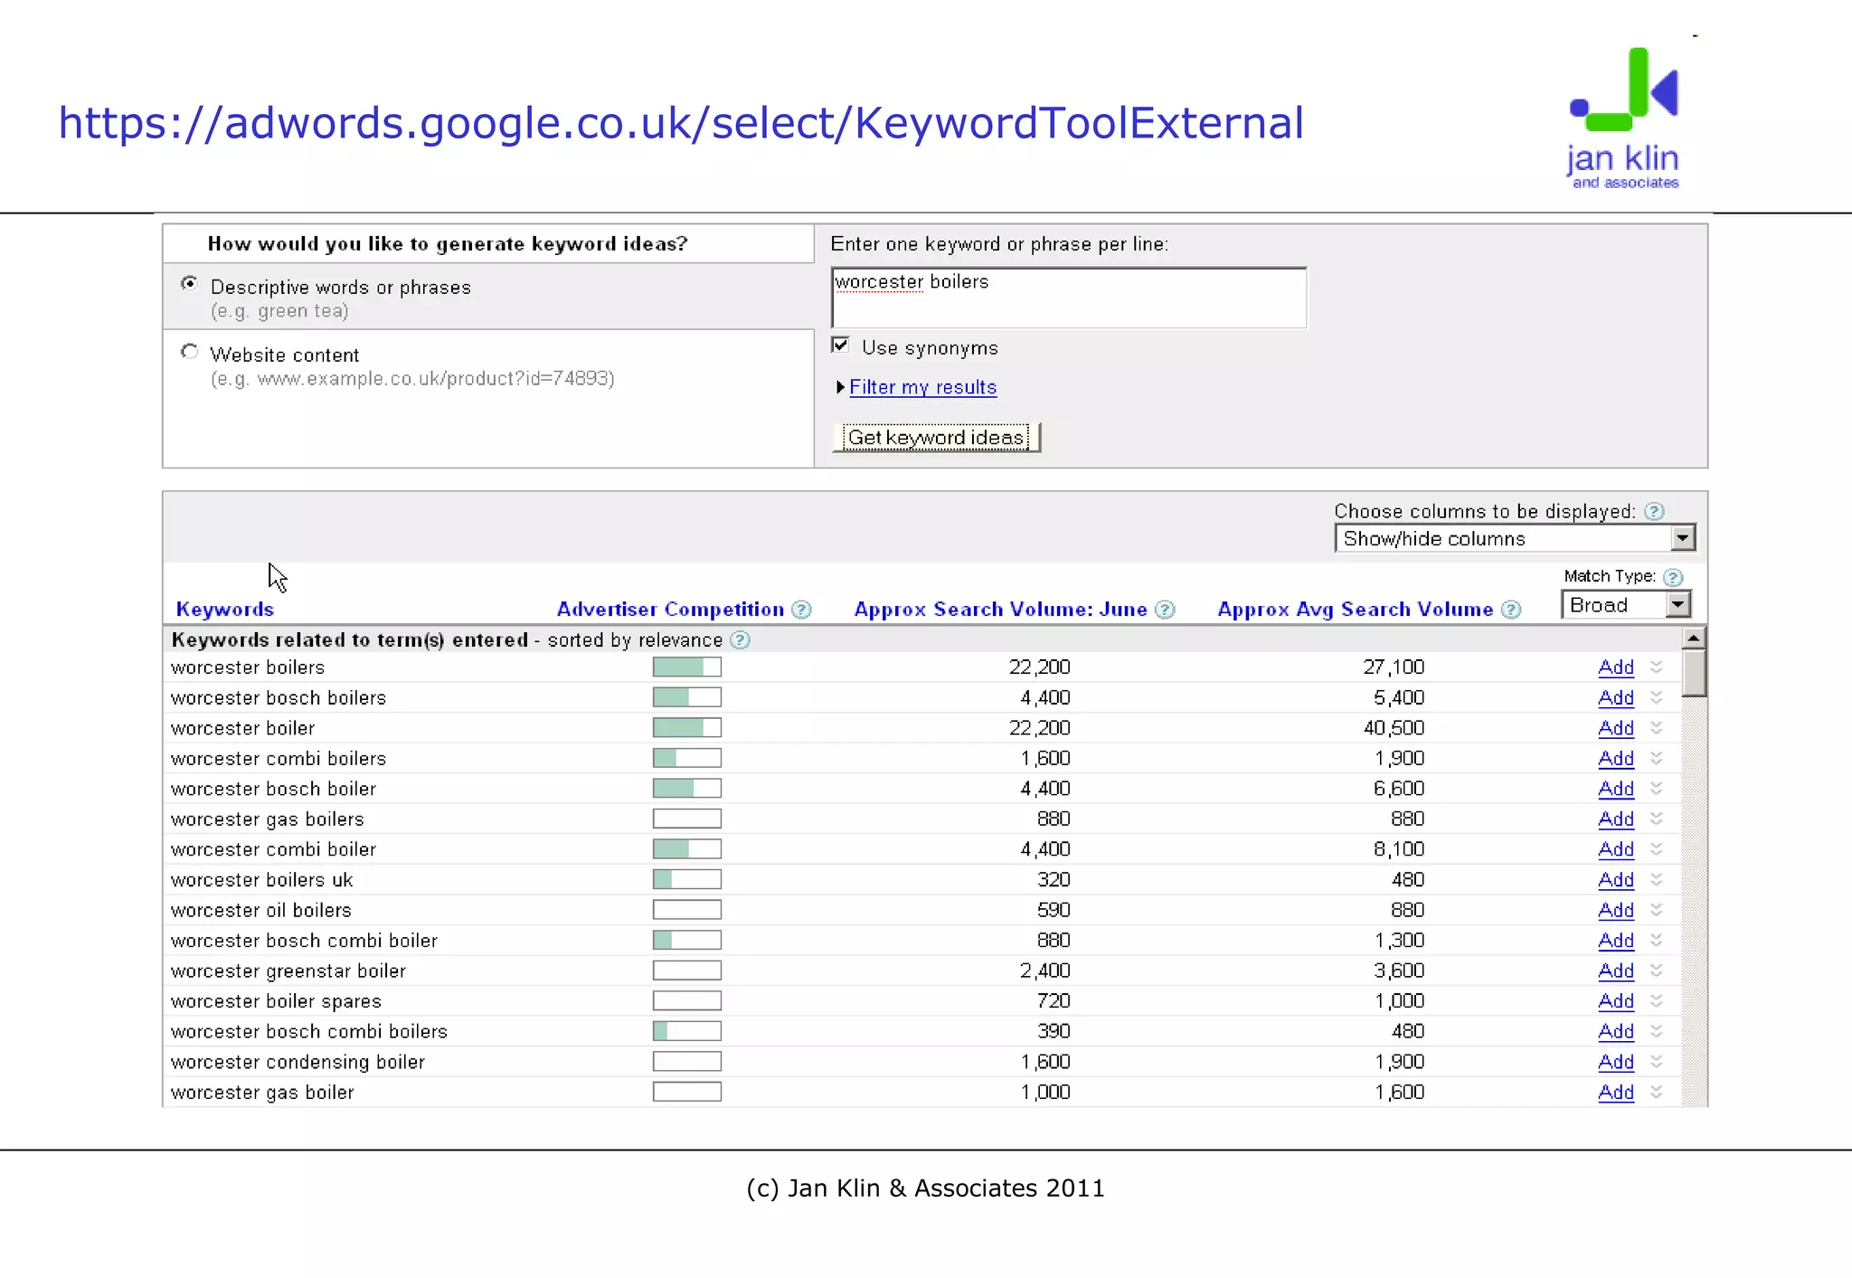
Task: Click help icon beside Match Type
Action: pos(1673,577)
